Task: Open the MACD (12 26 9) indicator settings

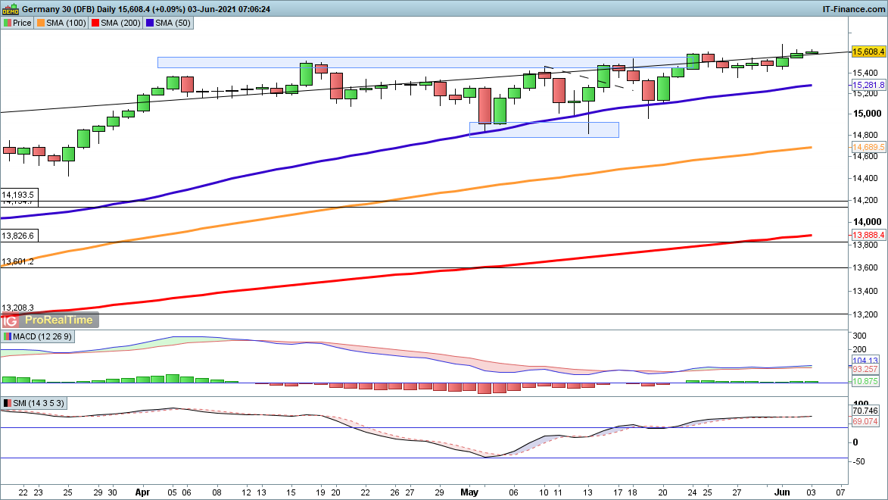Action: (x=38, y=336)
